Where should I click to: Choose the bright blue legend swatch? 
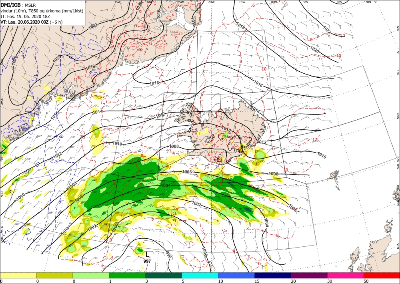point(236,275)
